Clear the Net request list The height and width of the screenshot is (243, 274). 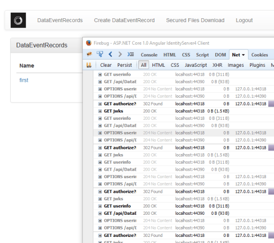click(x=106, y=65)
